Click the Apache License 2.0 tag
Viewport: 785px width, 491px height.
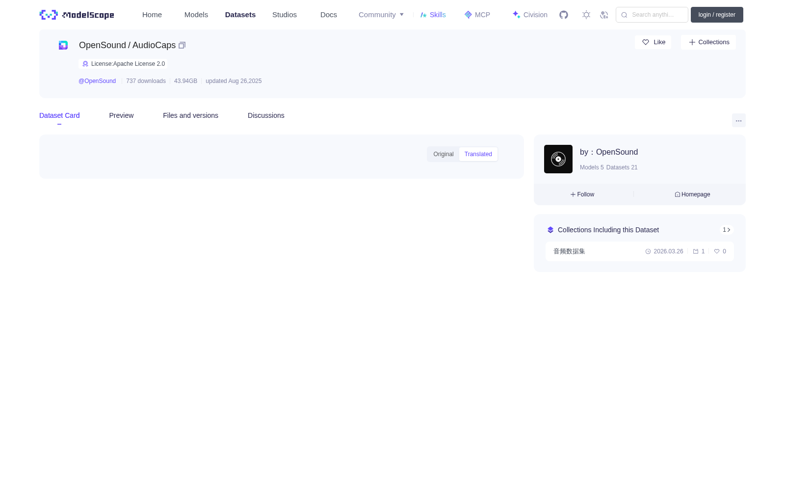coord(123,64)
